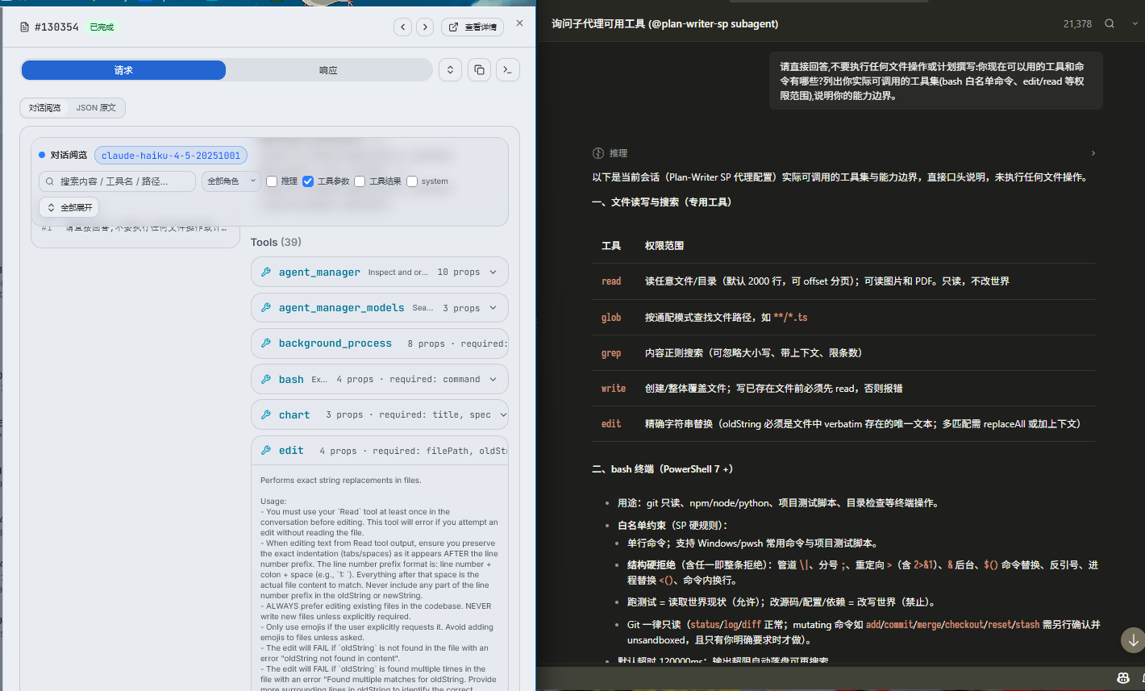The image size is (1145, 691).
Task: Click the read row in tools table
Action: click(843, 281)
